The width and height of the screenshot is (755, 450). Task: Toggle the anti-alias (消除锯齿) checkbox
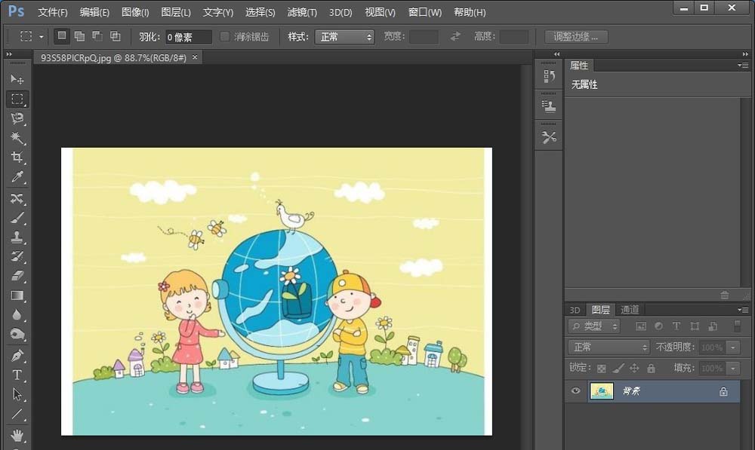[x=225, y=36]
